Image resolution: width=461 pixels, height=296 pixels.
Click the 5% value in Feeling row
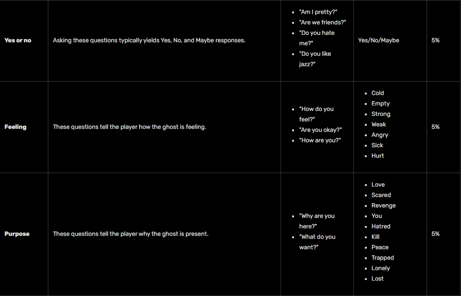(436, 127)
